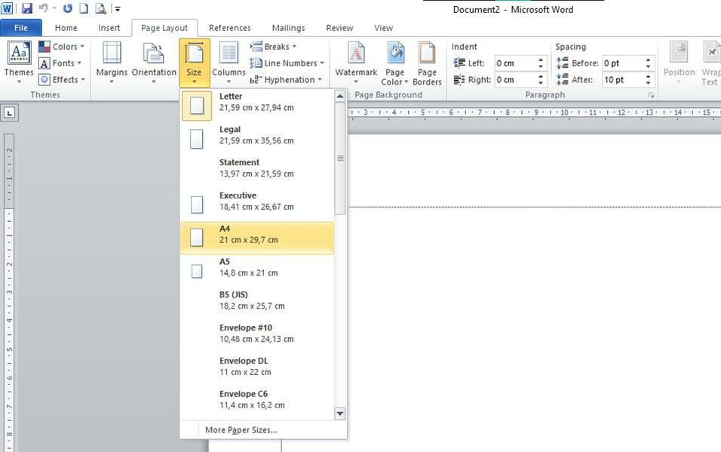
Task: Open Page Borders dialog
Action: click(427, 62)
